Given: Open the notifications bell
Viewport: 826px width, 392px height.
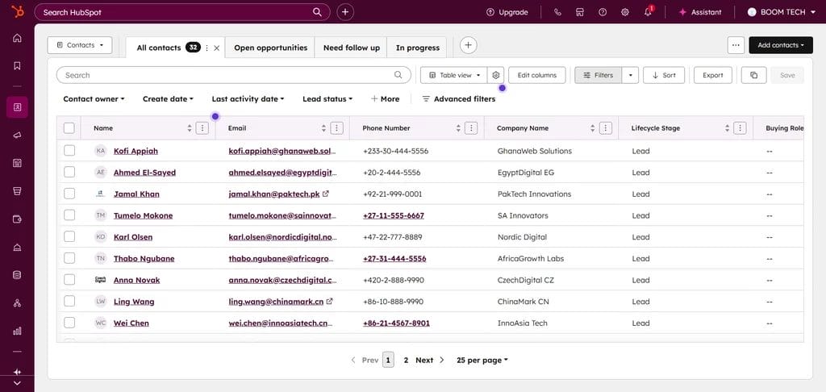Looking at the screenshot, I should click(x=648, y=12).
